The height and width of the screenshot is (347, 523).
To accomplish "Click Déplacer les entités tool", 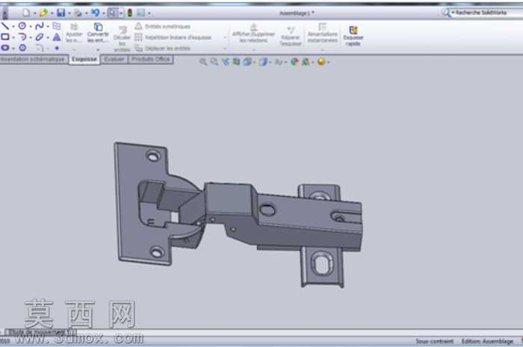I will tap(163, 49).
